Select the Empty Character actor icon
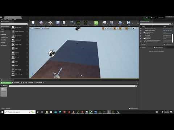The width and height of the screenshot is (174, 130). coord(13,31)
